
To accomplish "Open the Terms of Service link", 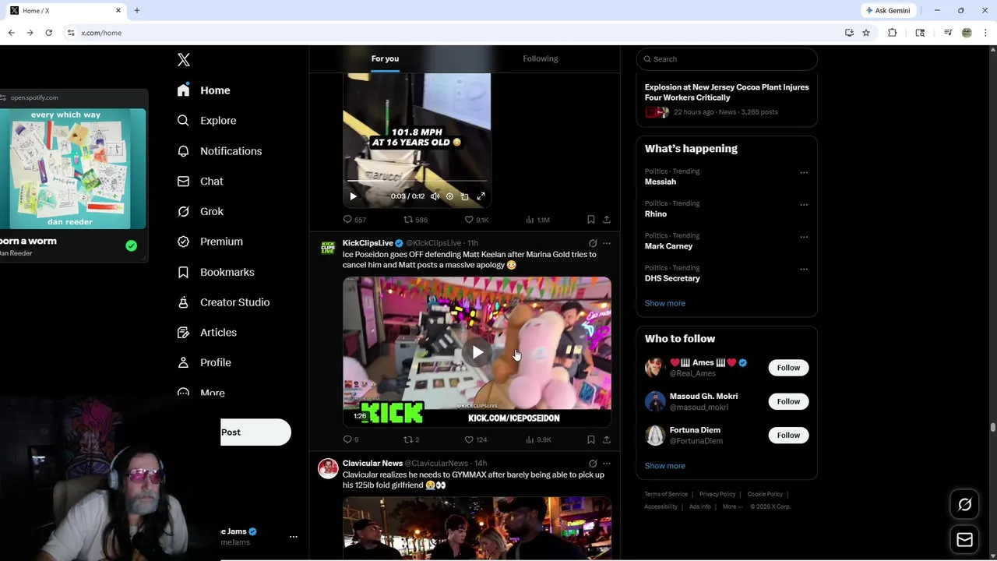I will click(666, 494).
